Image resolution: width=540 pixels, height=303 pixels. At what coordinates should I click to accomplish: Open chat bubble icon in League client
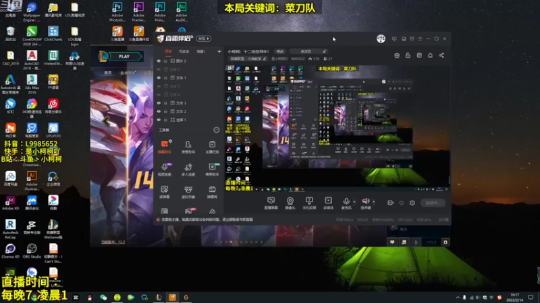(392, 242)
